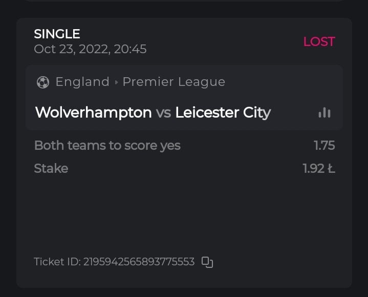Select the Wolverhampton team name

click(x=93, y=112)
